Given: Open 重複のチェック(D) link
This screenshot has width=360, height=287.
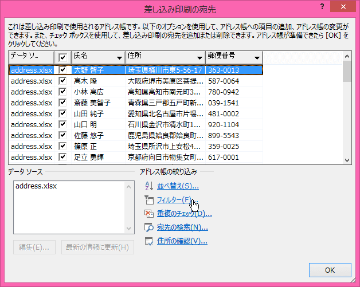Looking at the screenshot, I should [x=185, y=214].
